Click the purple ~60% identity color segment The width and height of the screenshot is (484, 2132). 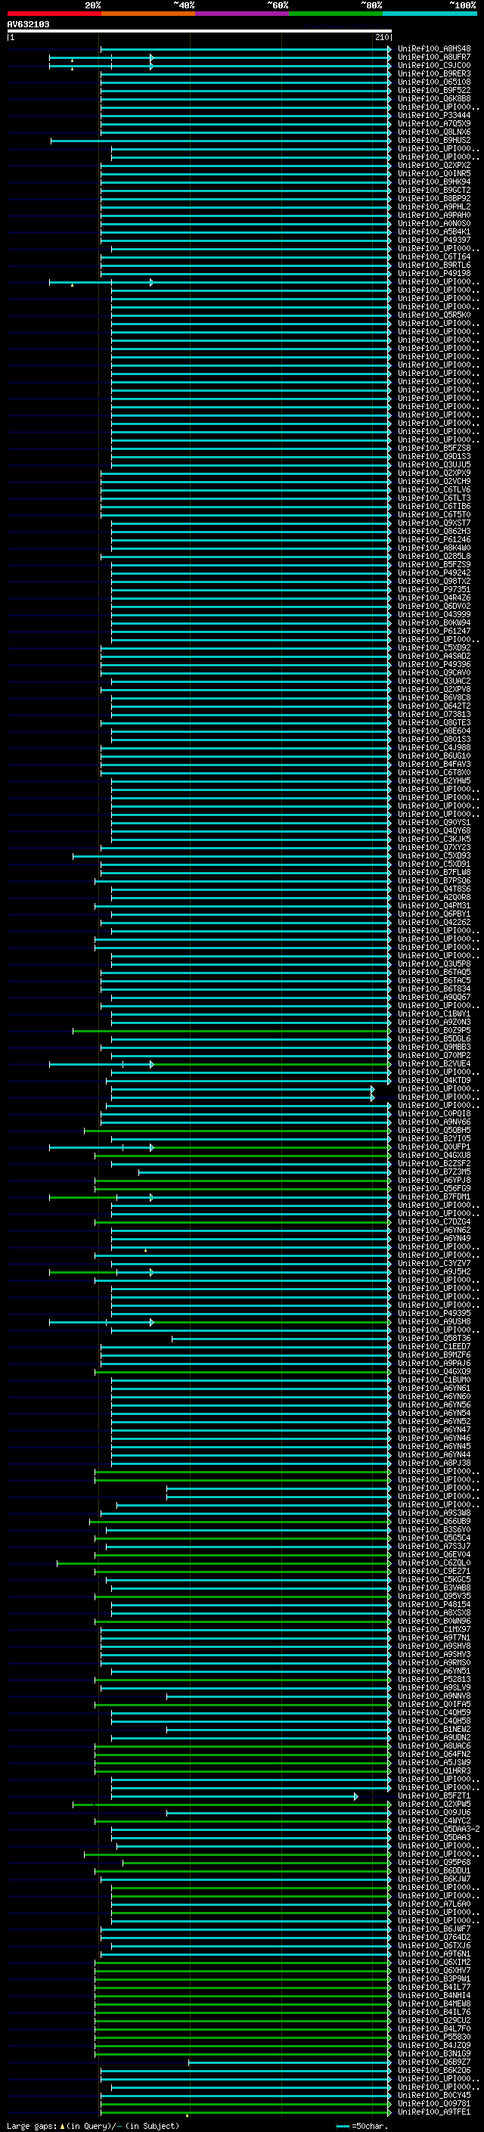pyautogui.click(x=241, y=14)
